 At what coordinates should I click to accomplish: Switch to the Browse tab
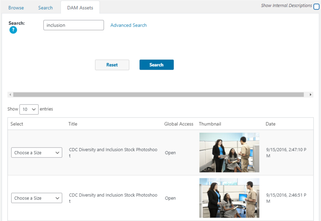tap(16, 7)
